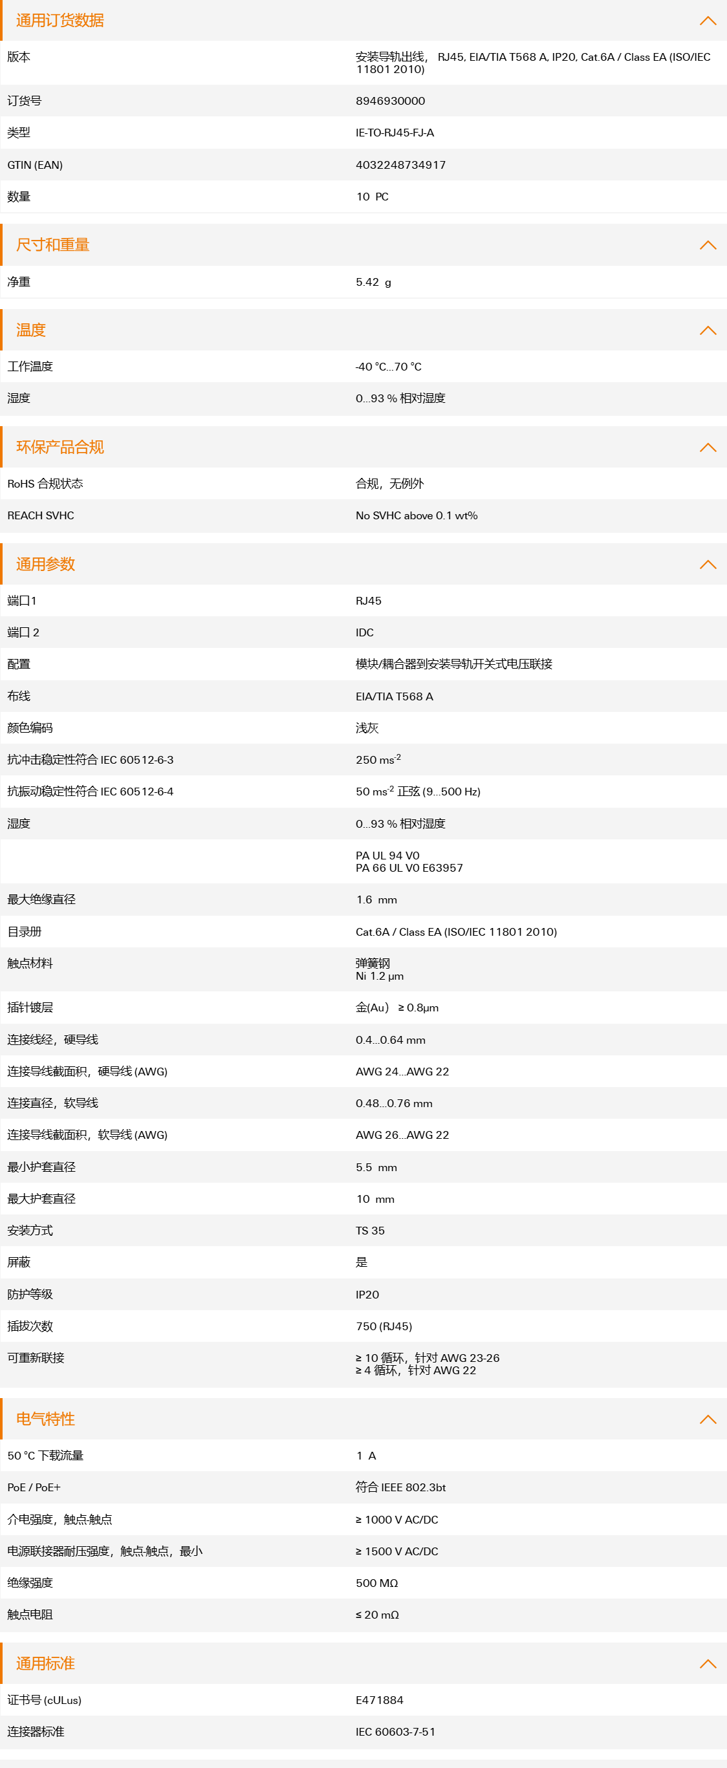Collapse the 通用标准 section chevron
This screenshot has width=727, height=1768.
pos(708,1664)
